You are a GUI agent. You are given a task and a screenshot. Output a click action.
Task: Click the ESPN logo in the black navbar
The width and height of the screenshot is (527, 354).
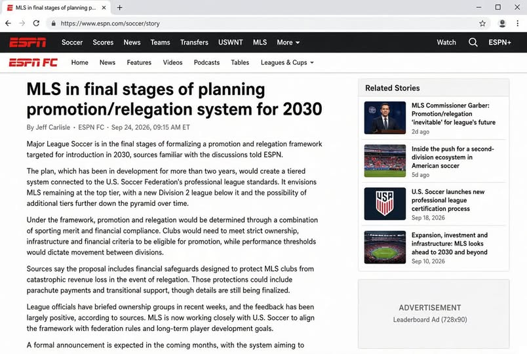pyautogui.click(x=28, y=43)
